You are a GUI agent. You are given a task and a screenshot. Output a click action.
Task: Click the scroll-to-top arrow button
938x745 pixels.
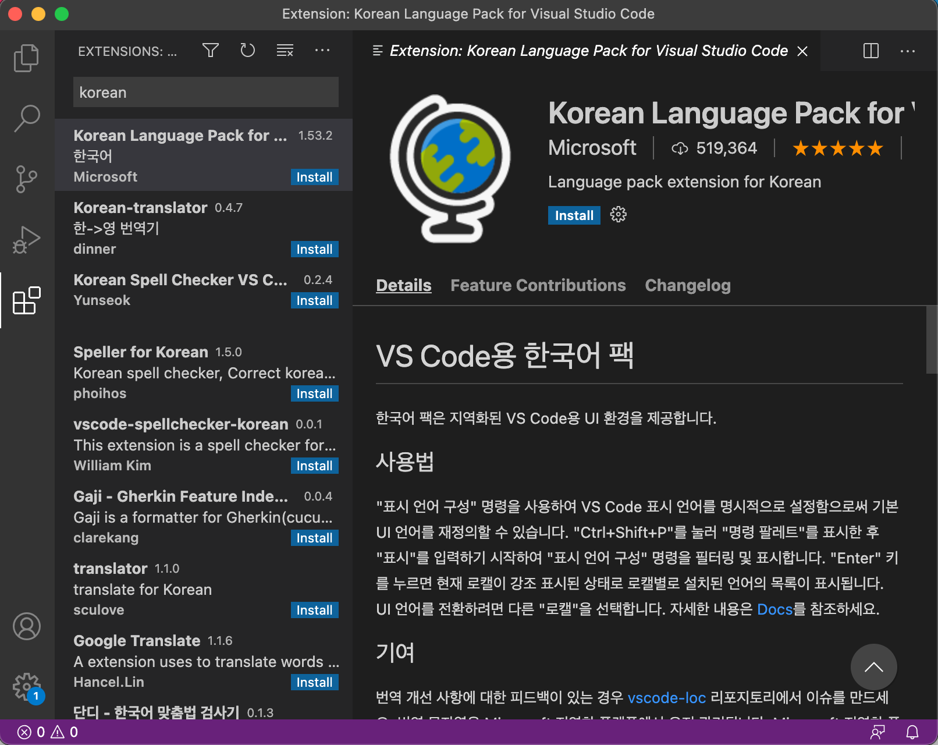[x=874, y=667]
